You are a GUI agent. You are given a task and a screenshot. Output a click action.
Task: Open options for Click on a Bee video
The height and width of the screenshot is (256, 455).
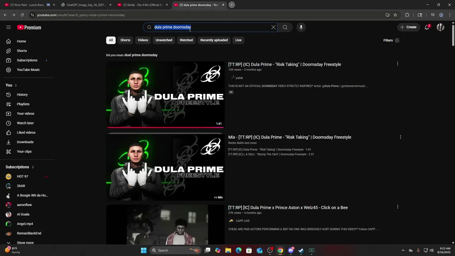pyautogui.click(x=397, y=207)
